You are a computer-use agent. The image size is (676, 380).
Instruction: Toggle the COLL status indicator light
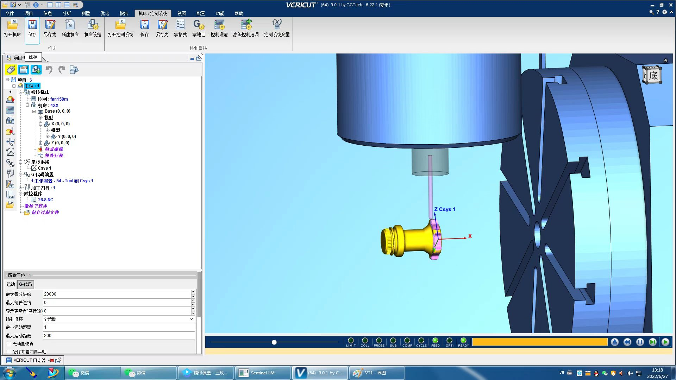tap(365, 341)
